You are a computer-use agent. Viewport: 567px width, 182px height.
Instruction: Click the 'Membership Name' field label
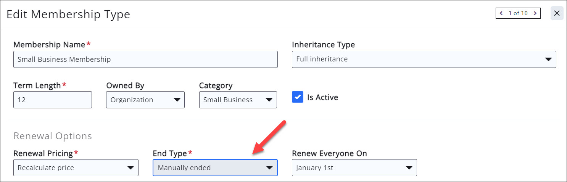point(49,45)
